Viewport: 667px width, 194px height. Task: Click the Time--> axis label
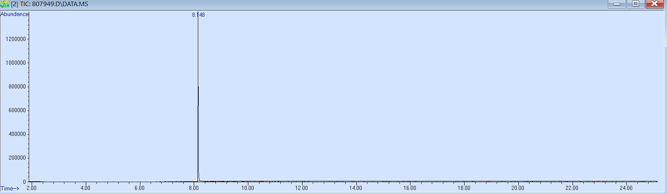(10, 188)
